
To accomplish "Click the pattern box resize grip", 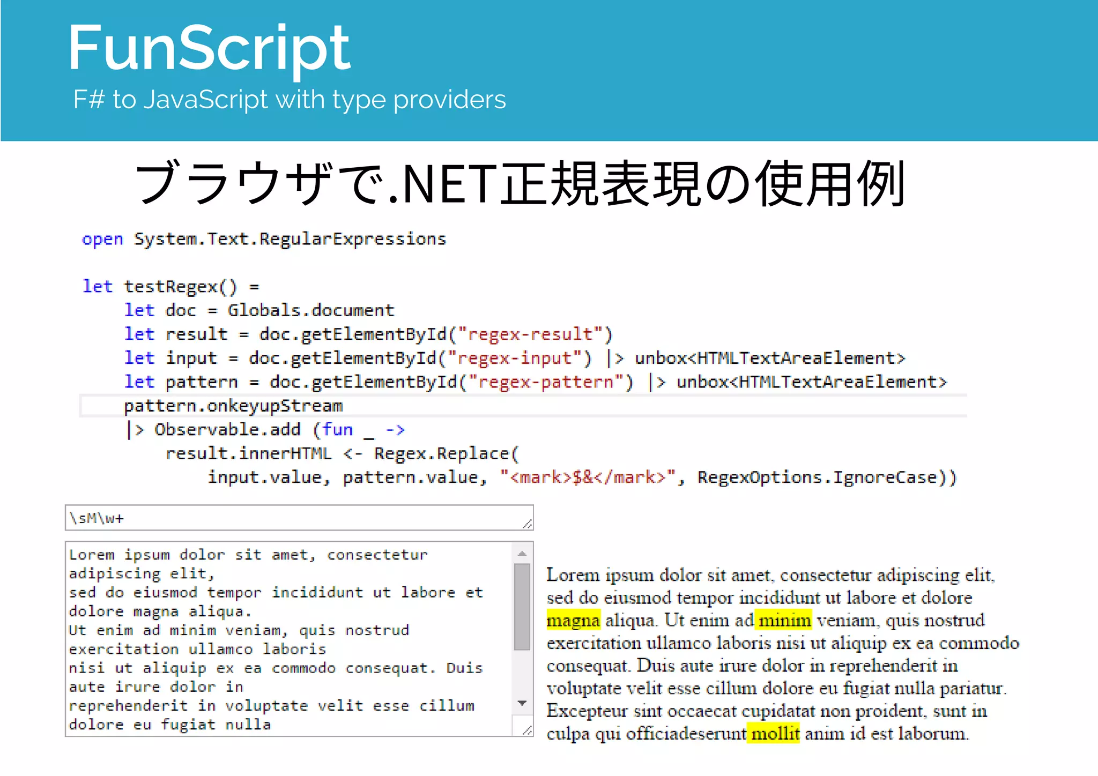I will pyautogui.click(x=527, y=524).
